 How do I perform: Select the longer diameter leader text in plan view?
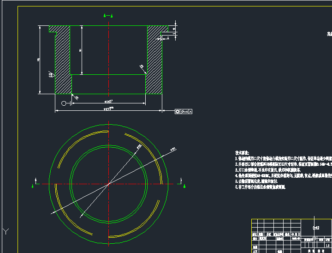(x=173, y=149)
